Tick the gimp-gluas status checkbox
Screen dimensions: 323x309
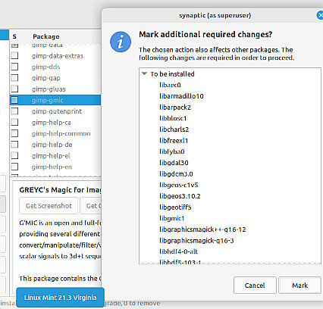tap(14, 89)
